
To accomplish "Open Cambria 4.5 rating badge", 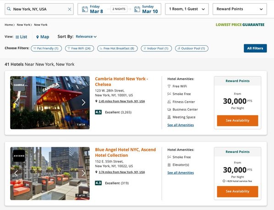I will [x=98, y=112].
